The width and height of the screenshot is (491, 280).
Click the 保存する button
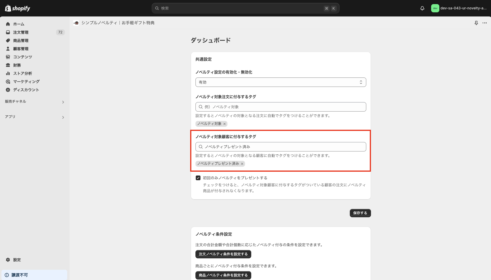[x=360, y=213]
